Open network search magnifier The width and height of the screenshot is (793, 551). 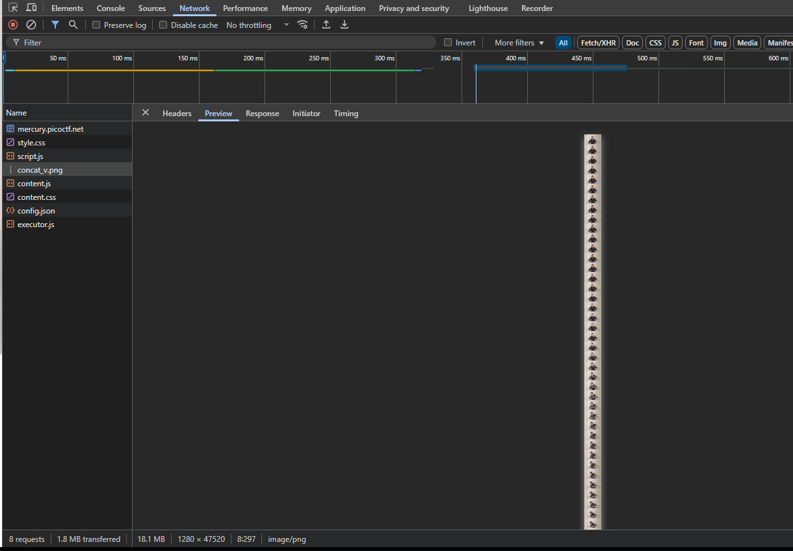73,25
